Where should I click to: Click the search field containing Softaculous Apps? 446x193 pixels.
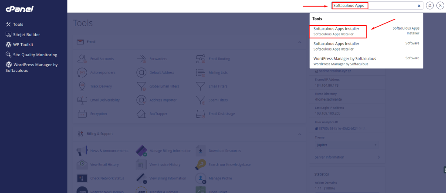[x=377, y=5]
